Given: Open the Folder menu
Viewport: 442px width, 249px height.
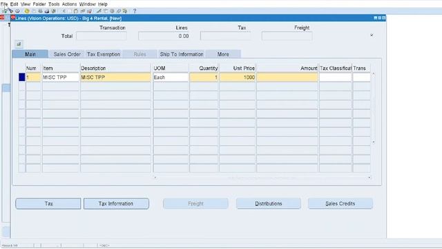Looking at the screenshot, I should coord(39,4).
